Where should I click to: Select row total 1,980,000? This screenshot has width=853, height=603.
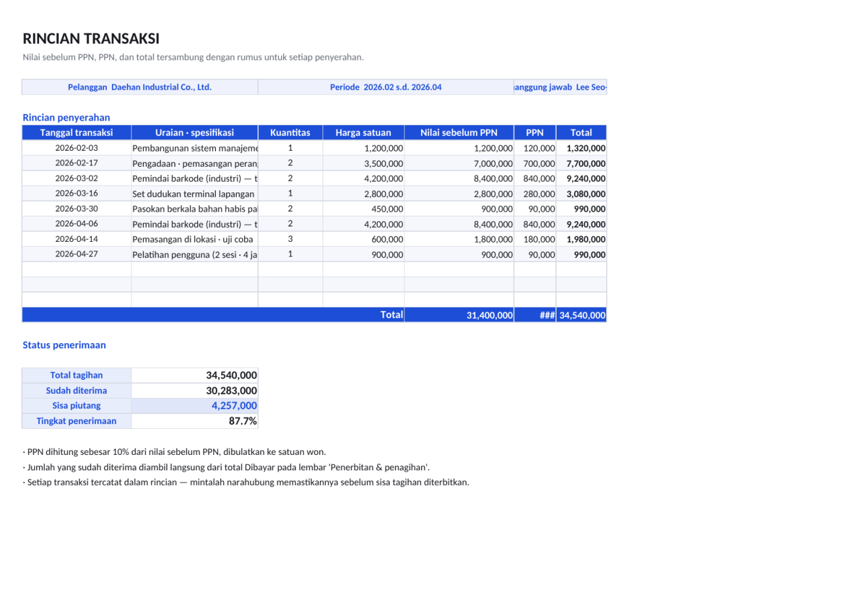pos(581,239)
